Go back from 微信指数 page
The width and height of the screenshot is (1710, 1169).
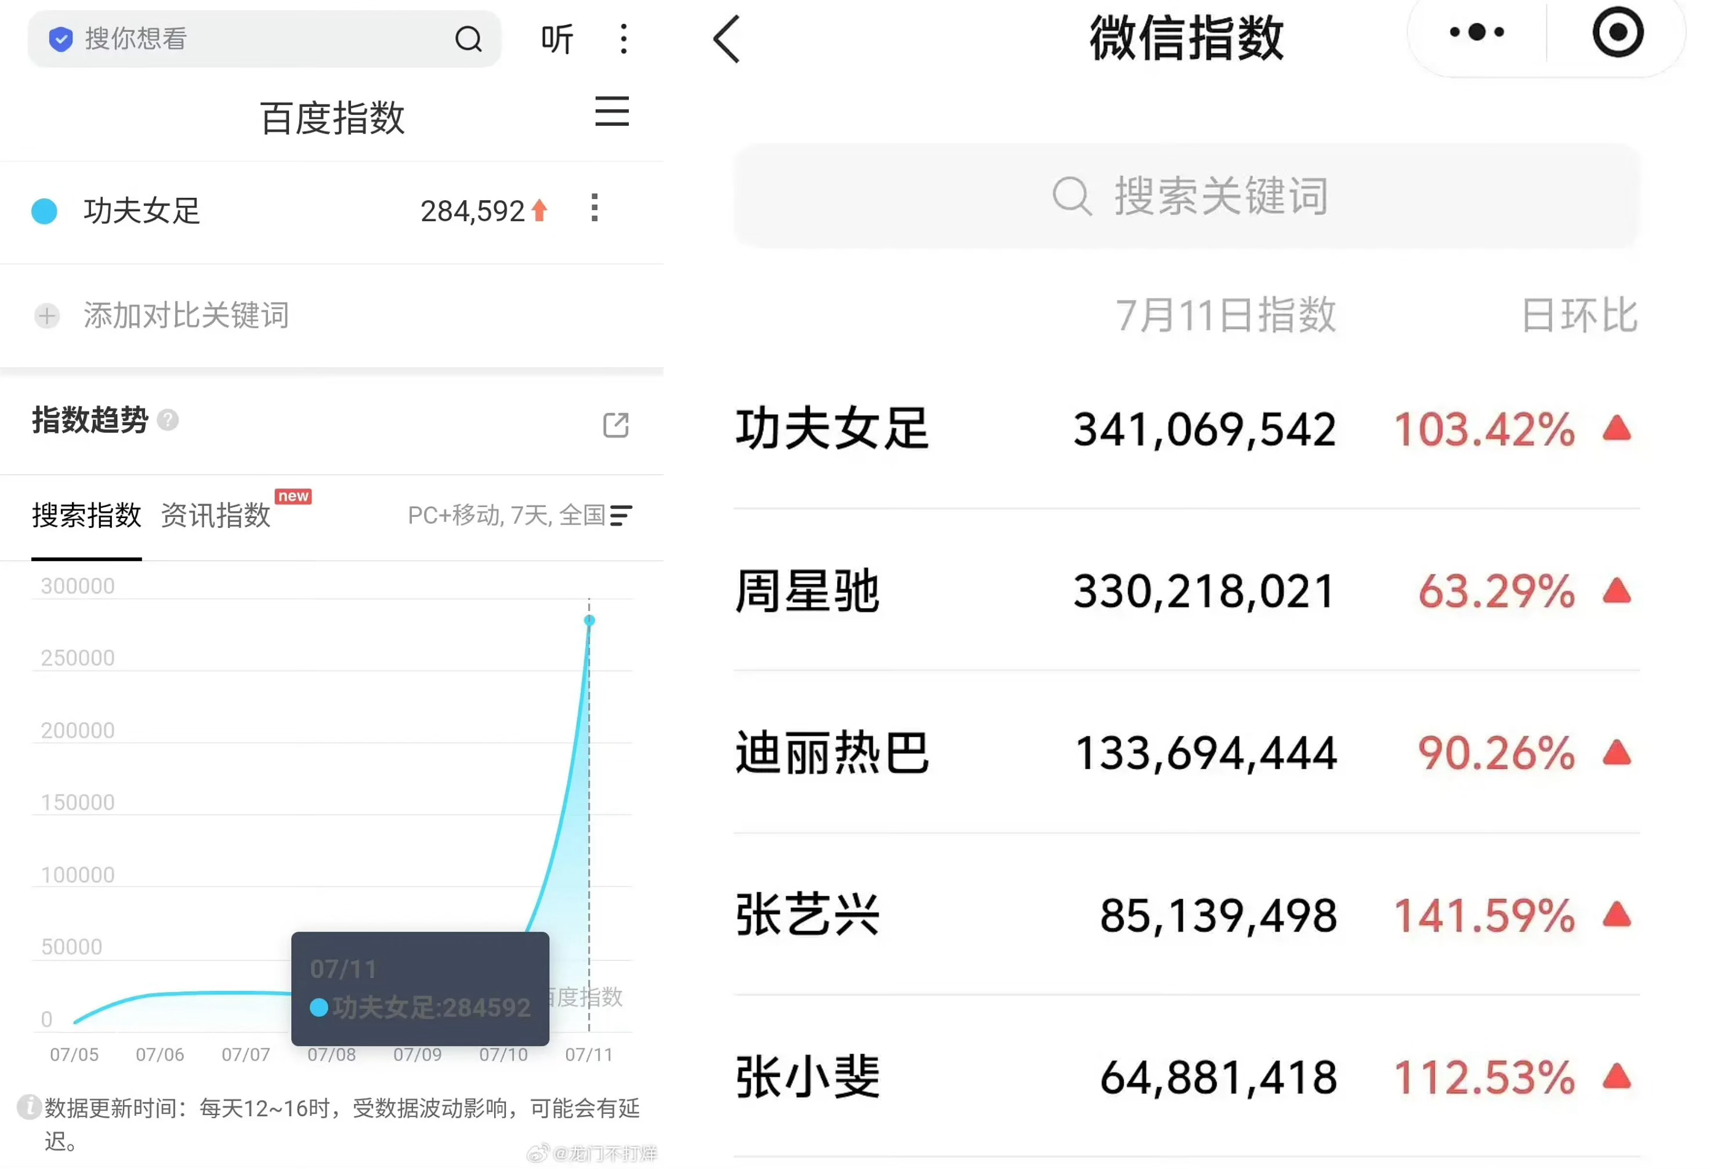coord(726,39)
